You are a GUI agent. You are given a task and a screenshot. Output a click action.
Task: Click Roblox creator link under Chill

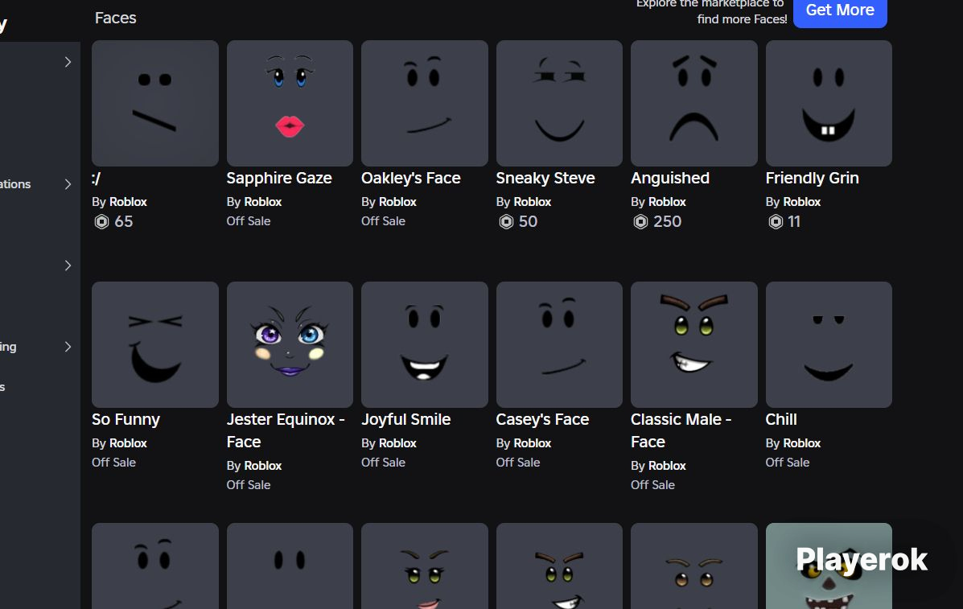tap(802, 443)
